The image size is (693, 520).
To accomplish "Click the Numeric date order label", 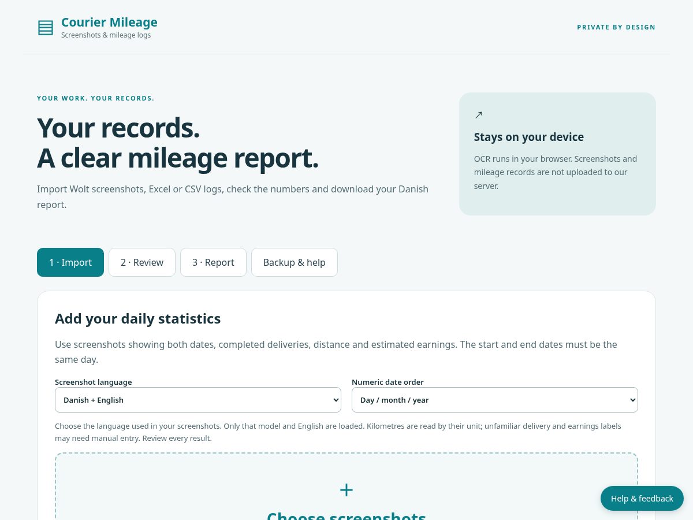I will (388, 382).
